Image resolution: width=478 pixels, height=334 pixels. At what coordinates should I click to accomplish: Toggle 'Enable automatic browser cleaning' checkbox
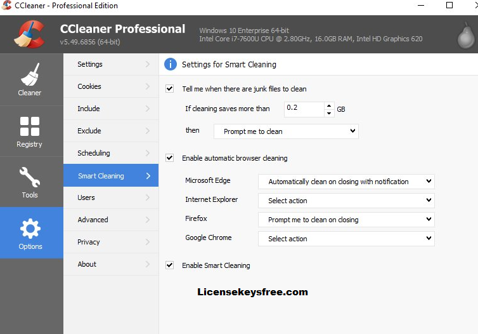[169, 158]
